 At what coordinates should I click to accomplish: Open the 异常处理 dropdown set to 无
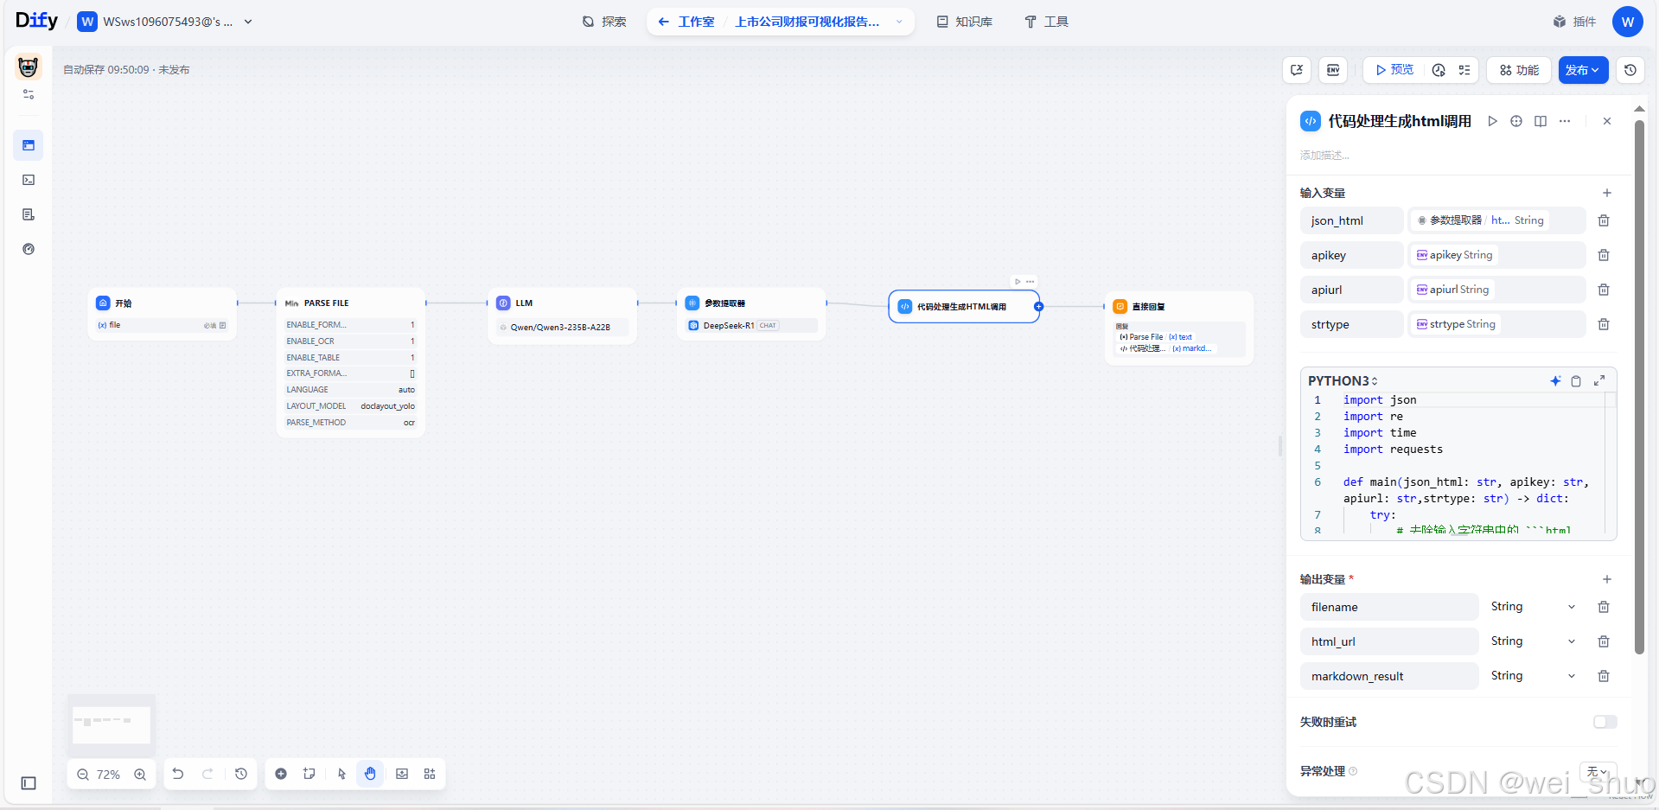pos(1598,771)
